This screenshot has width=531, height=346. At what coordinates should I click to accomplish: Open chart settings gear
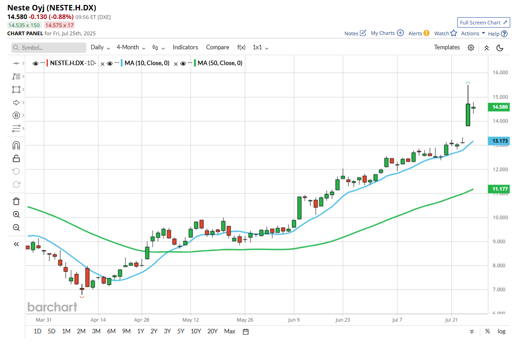click(471, 48)
